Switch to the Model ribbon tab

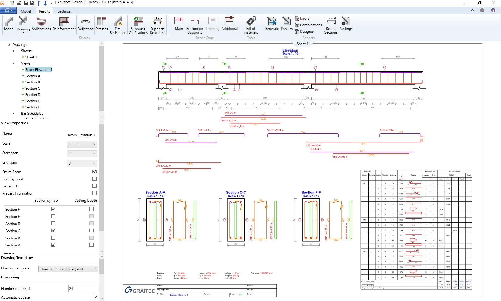click(26, 11)
